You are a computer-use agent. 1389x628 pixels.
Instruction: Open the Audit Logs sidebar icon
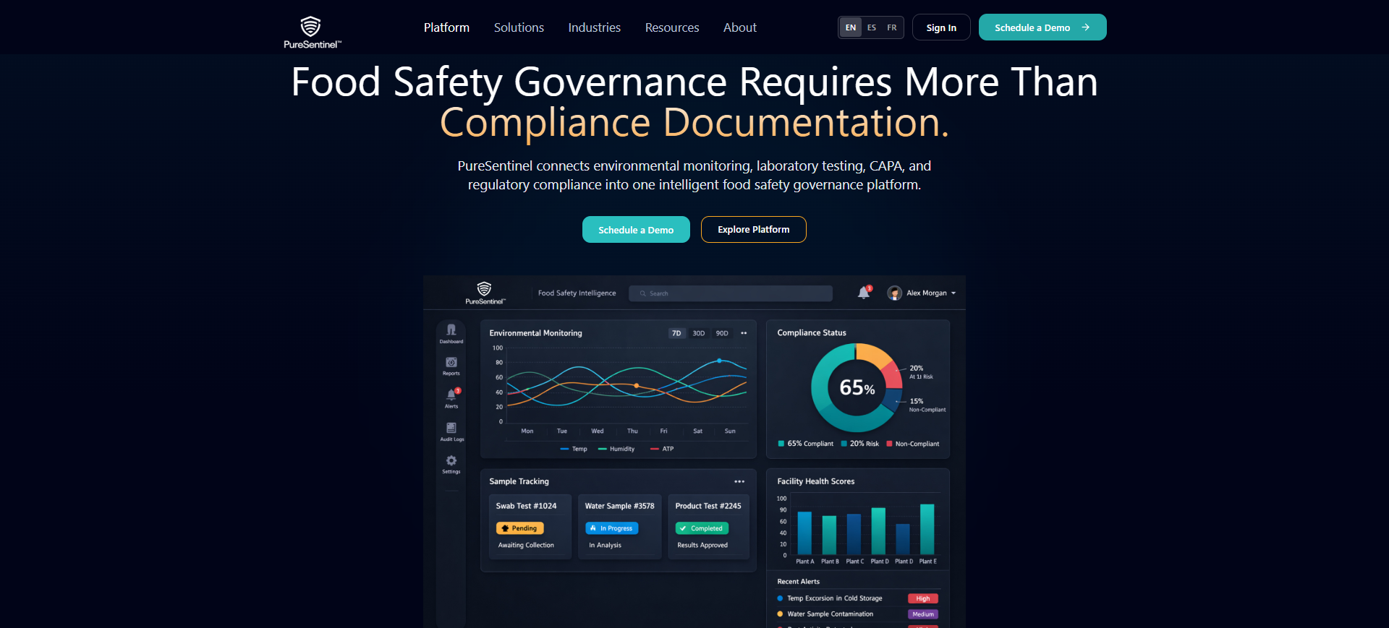(x=451, y=428)
